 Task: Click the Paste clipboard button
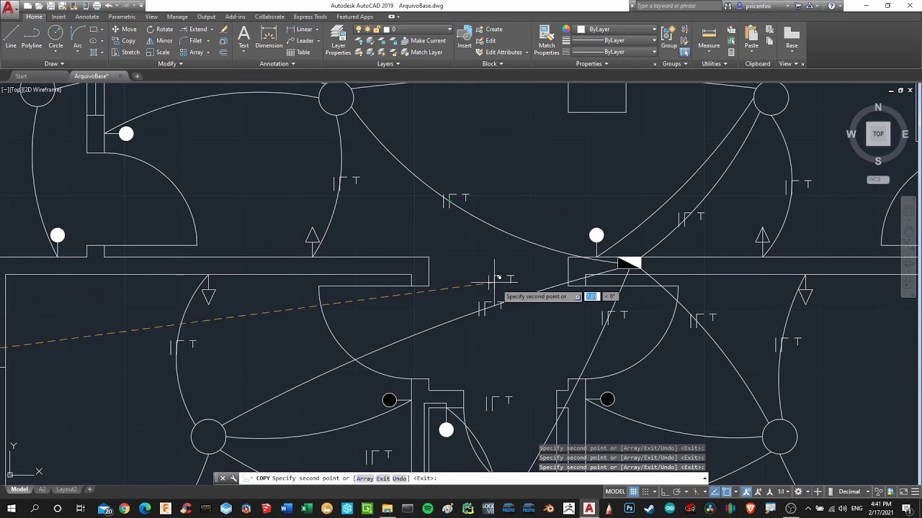point(751,37)
